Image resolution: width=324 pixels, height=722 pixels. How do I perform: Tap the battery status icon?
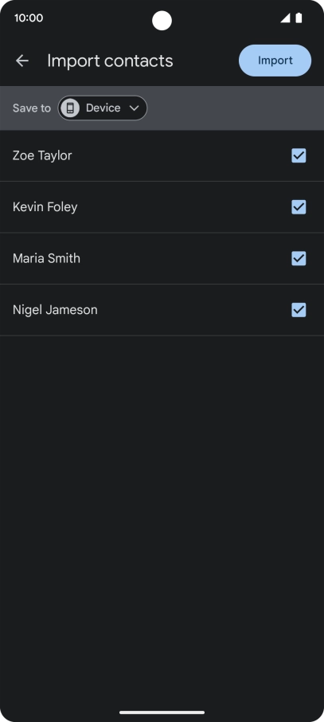pos(299,18)
